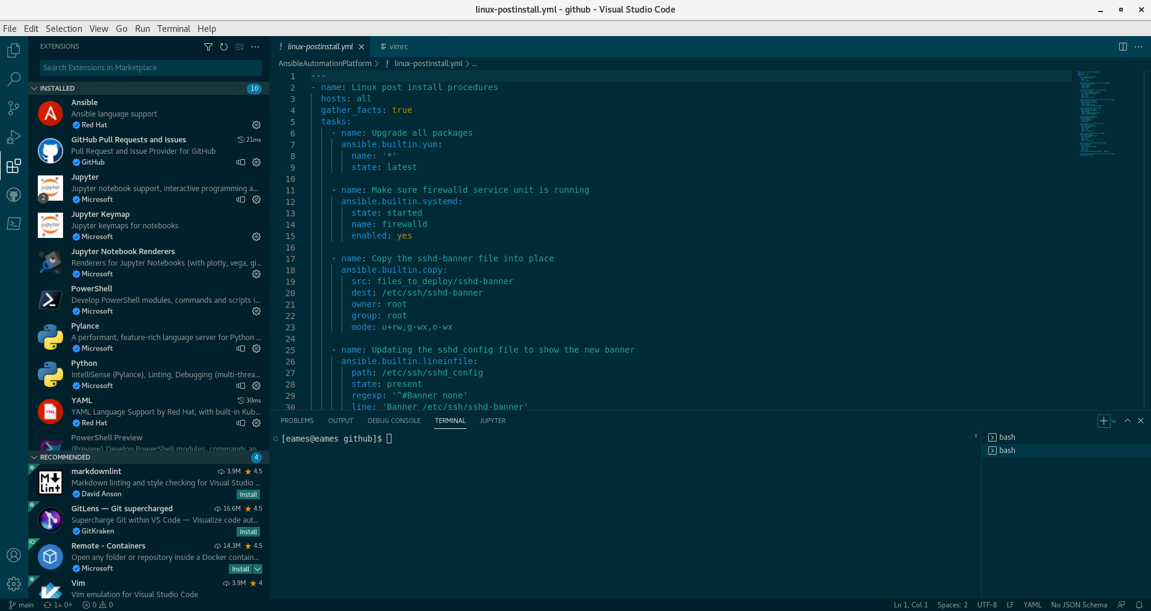Collapse the RECOMMENDED extensions section
The height and width of the screenshot is (611, 1151).
[34, 457]
